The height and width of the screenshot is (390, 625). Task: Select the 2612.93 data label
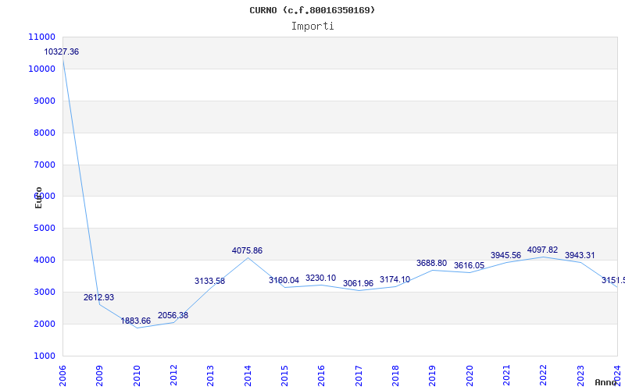[x=99, y=297]
